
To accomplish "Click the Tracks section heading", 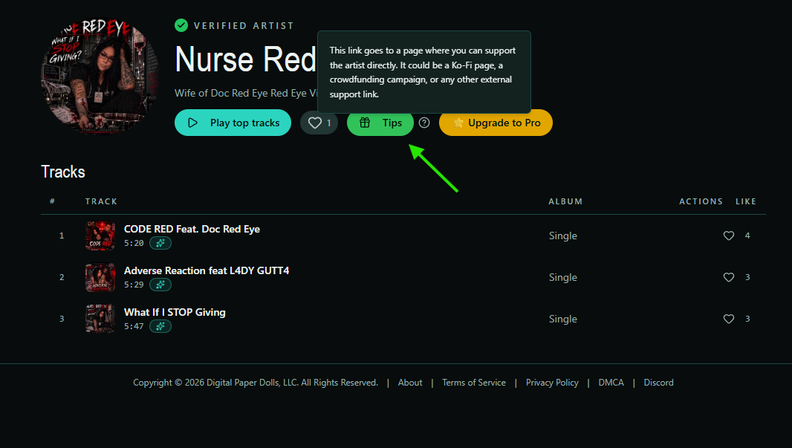I will click(63, 172).
